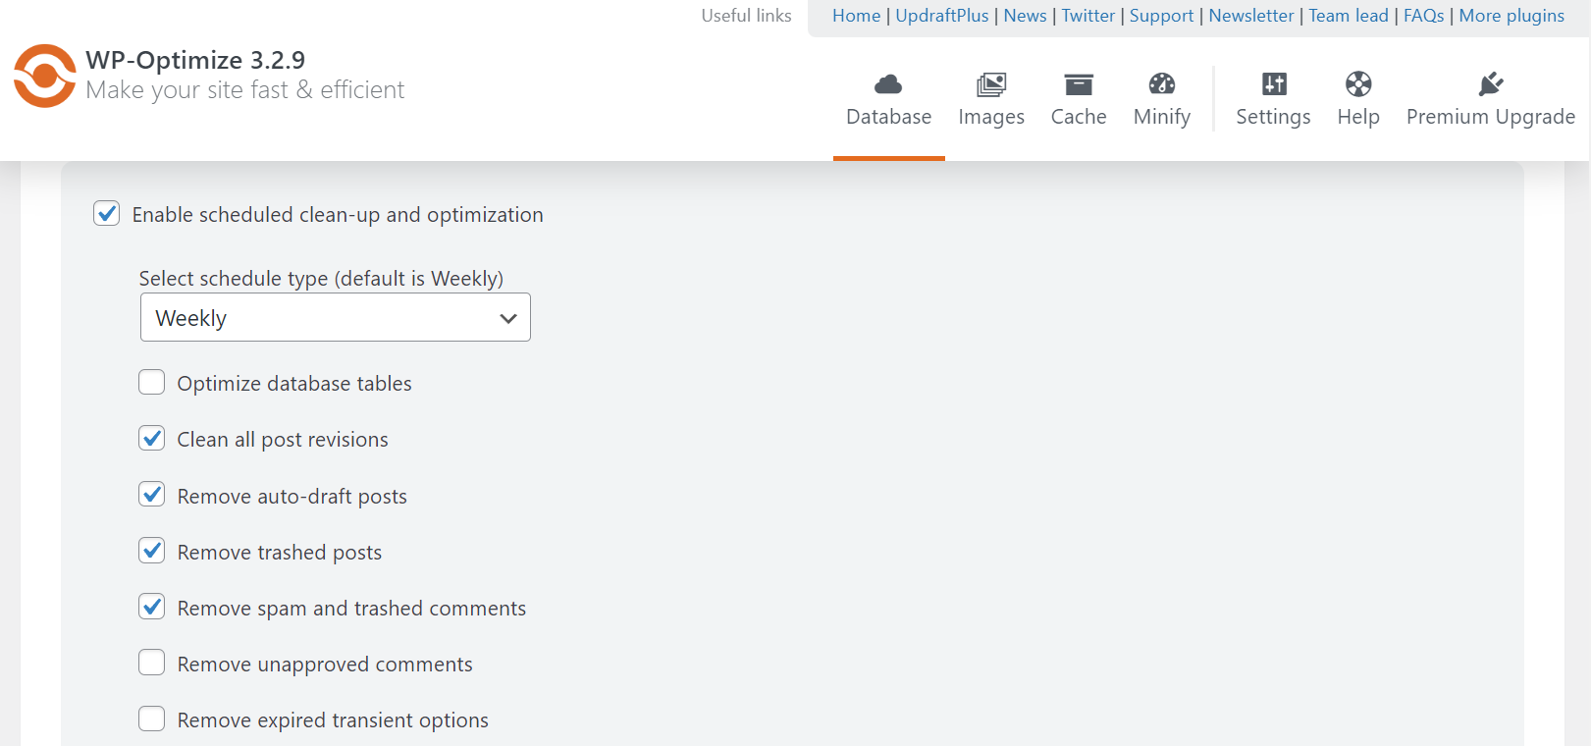1591x746 pixels.
Task: Disable scheduled clean-up and optimization checkbox
Action: (x=107, y=214)
